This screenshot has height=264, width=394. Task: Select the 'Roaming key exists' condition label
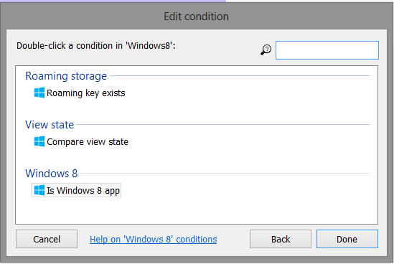[86, 93]
